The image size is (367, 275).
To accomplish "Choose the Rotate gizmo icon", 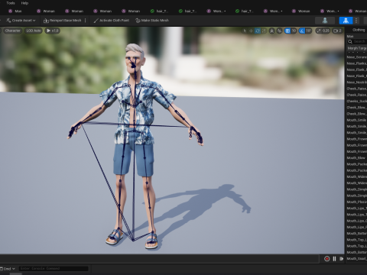I will [x=258, y=31].
